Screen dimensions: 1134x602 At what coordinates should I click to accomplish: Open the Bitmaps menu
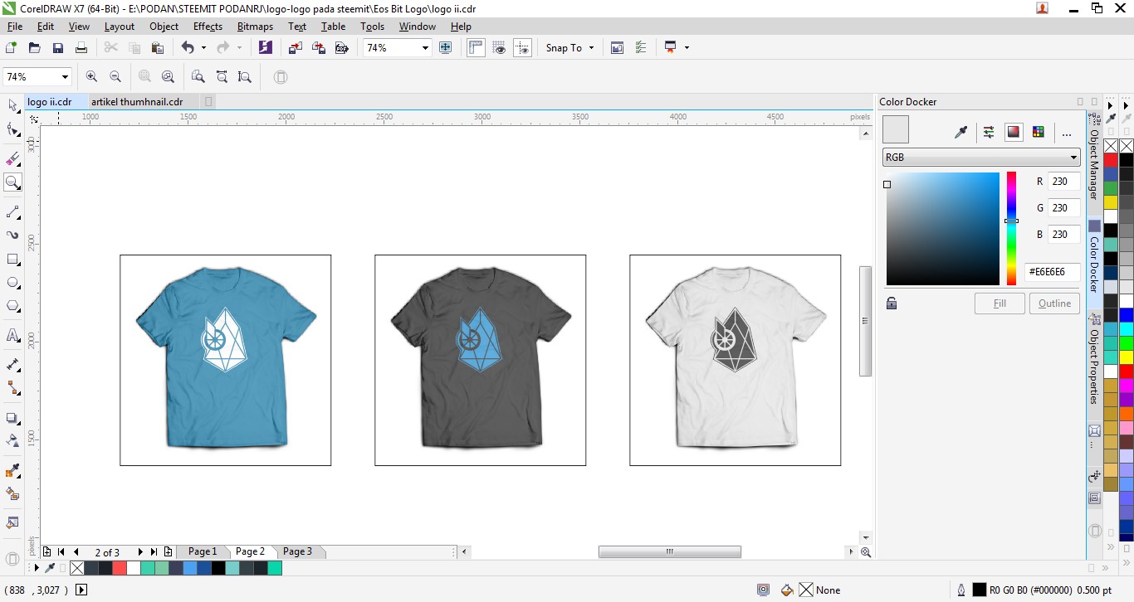coord(255,27)
